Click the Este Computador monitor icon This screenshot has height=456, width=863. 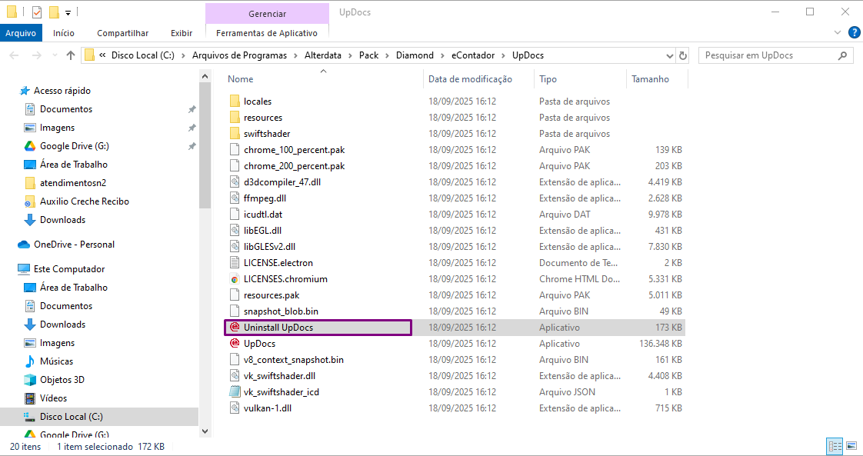(24, 269)
